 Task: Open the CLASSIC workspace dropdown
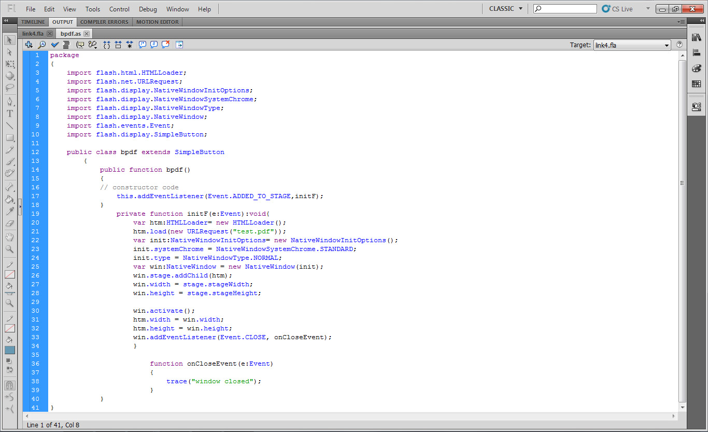[506, 9]
